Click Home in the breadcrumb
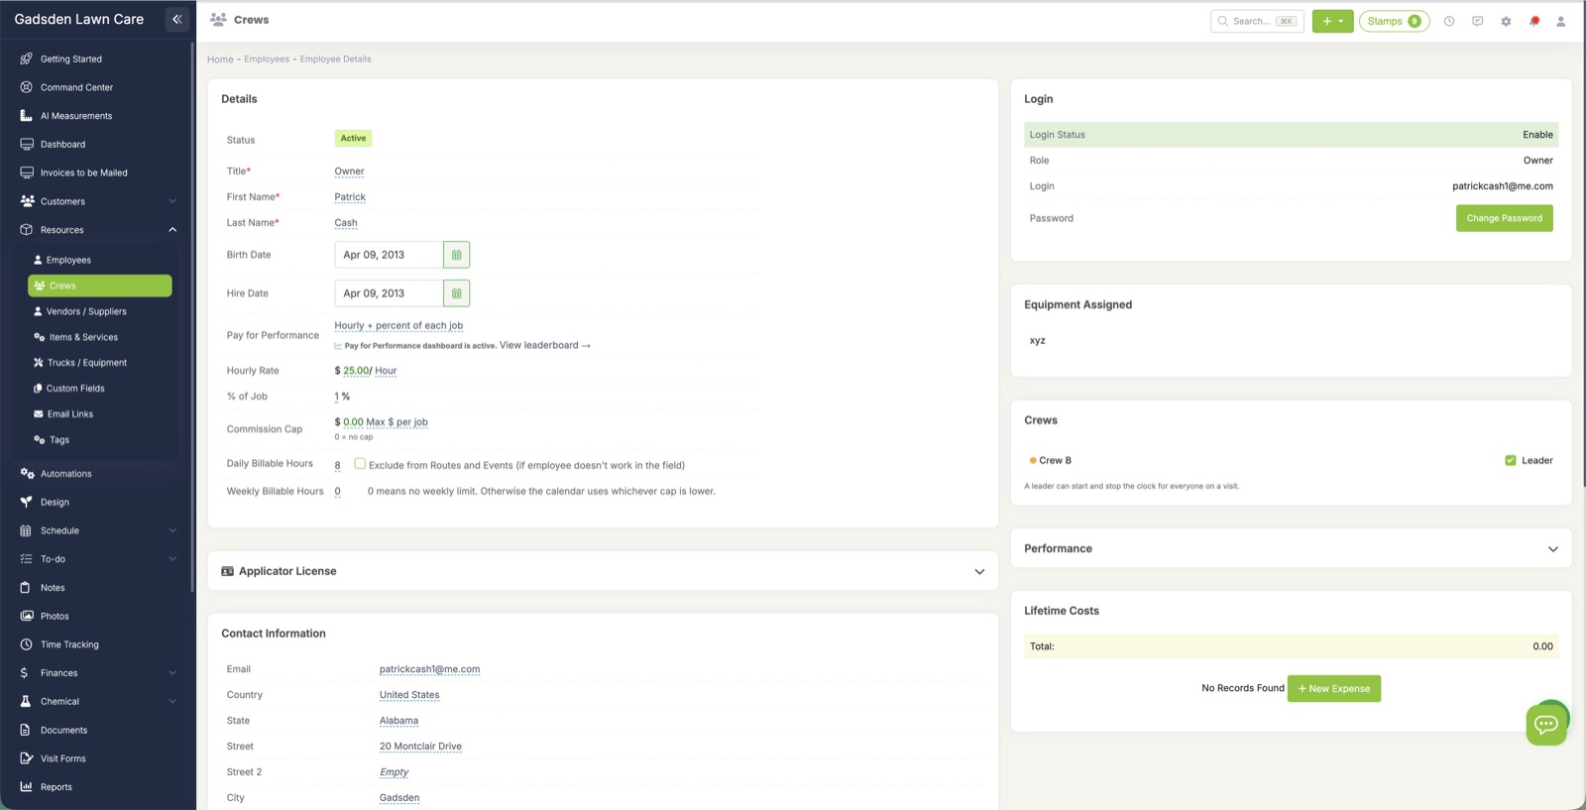 point(220,59)
